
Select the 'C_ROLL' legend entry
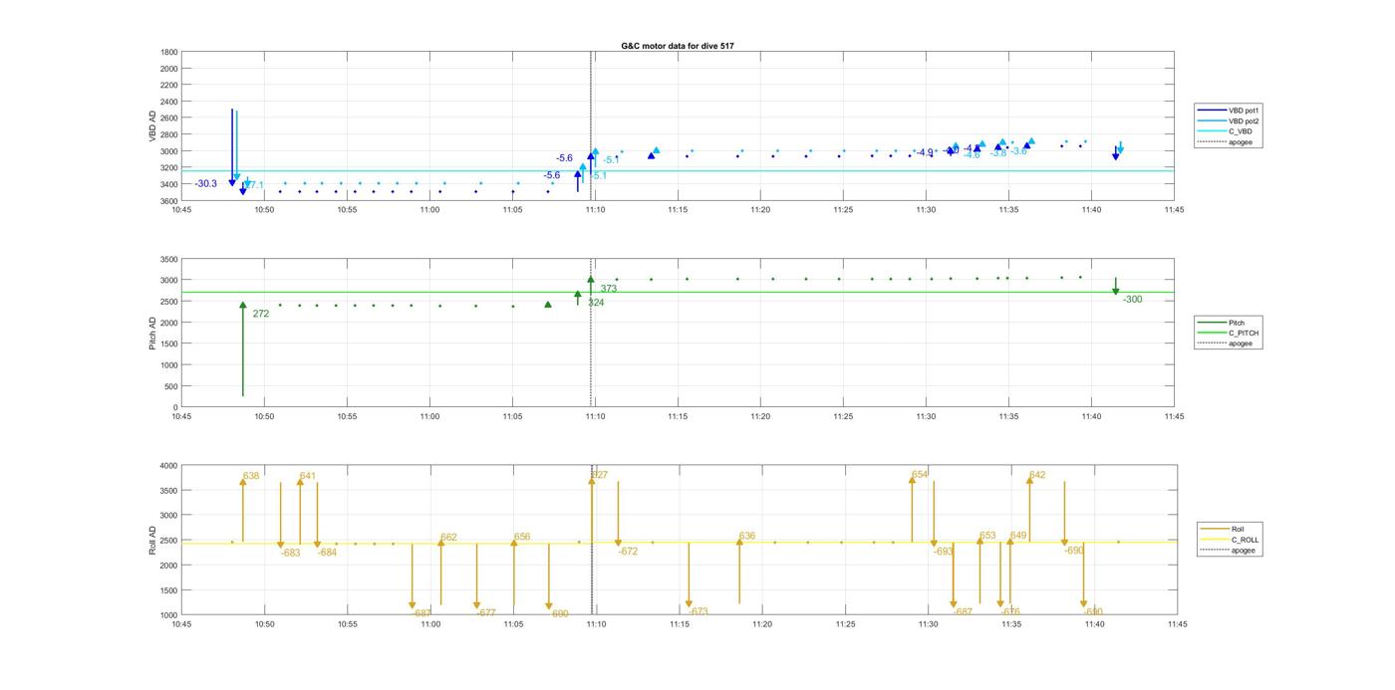[1230, 540]
